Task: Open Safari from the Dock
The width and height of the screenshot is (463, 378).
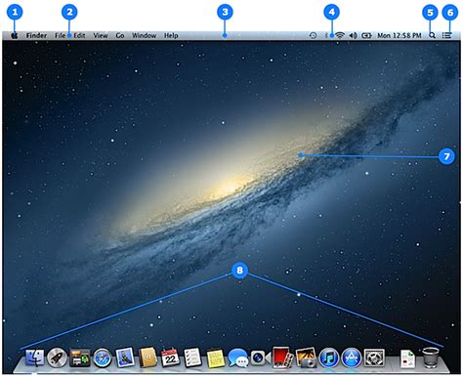Action: pos(103,357)
